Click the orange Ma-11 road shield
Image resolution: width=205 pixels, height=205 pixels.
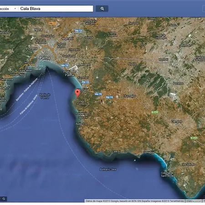point(53,23)
